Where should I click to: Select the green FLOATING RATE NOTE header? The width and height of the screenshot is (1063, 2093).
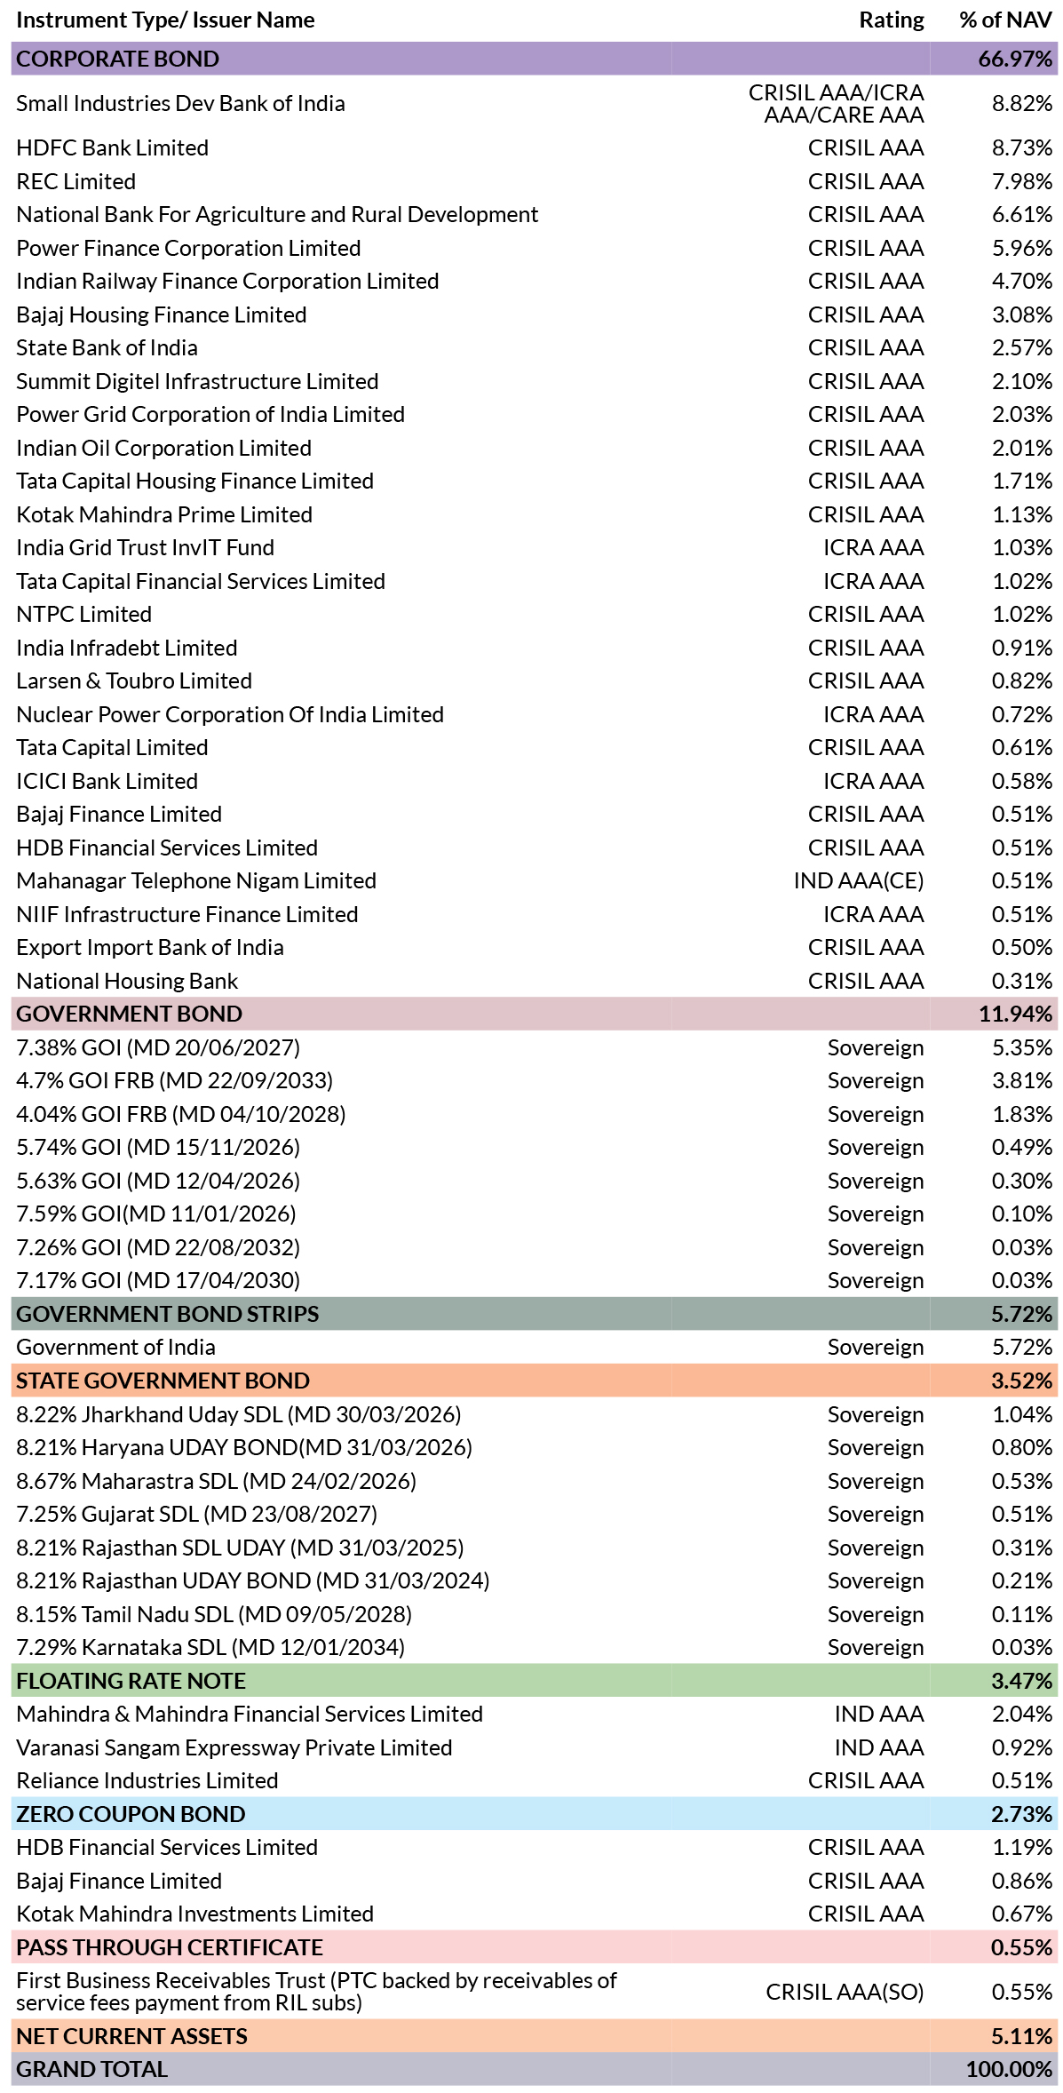pos(131,1681)
